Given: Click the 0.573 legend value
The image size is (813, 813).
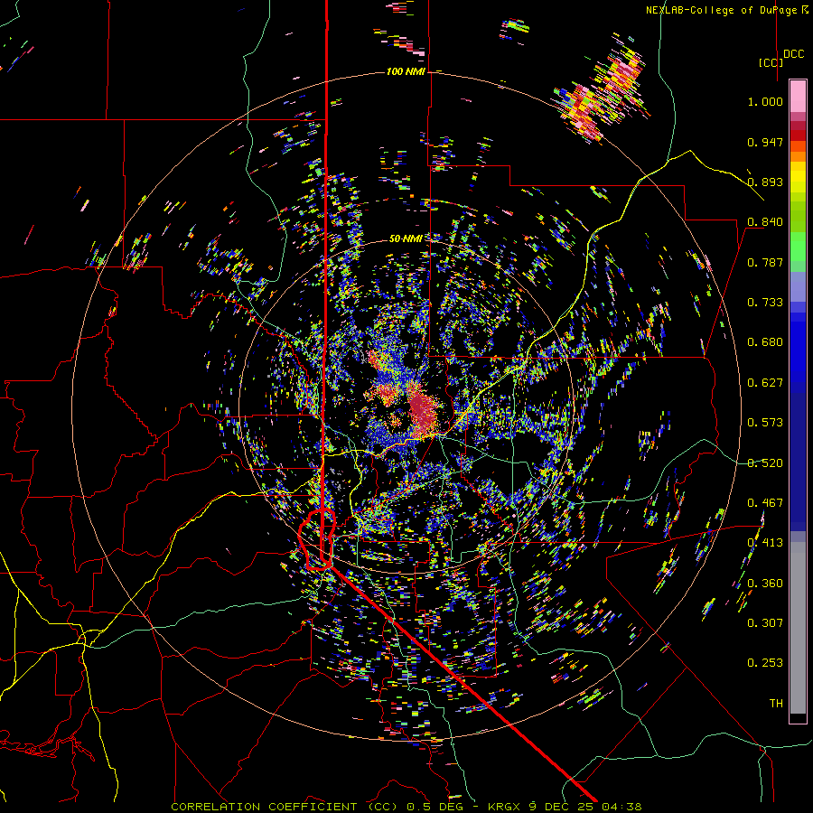Looking at the screenshot, I should (765, 423).
